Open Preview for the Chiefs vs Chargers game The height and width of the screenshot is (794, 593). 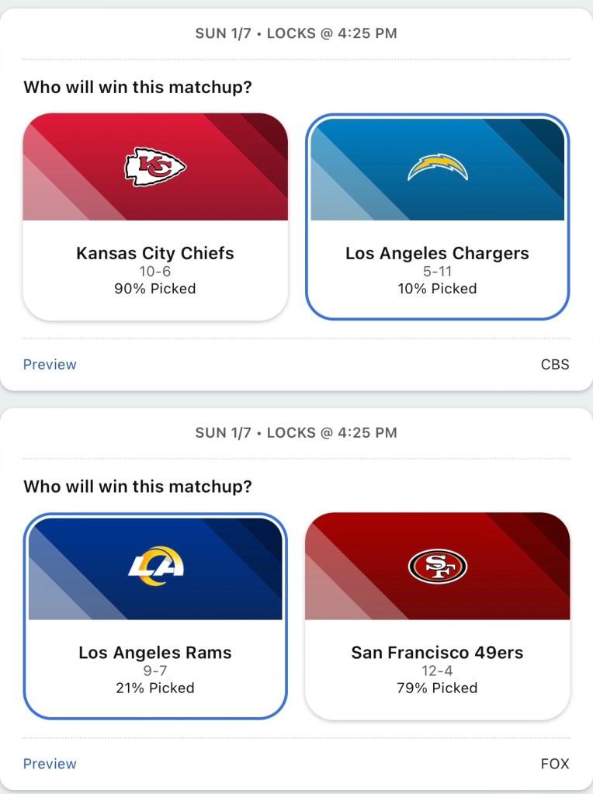click(x=50, y=365)
